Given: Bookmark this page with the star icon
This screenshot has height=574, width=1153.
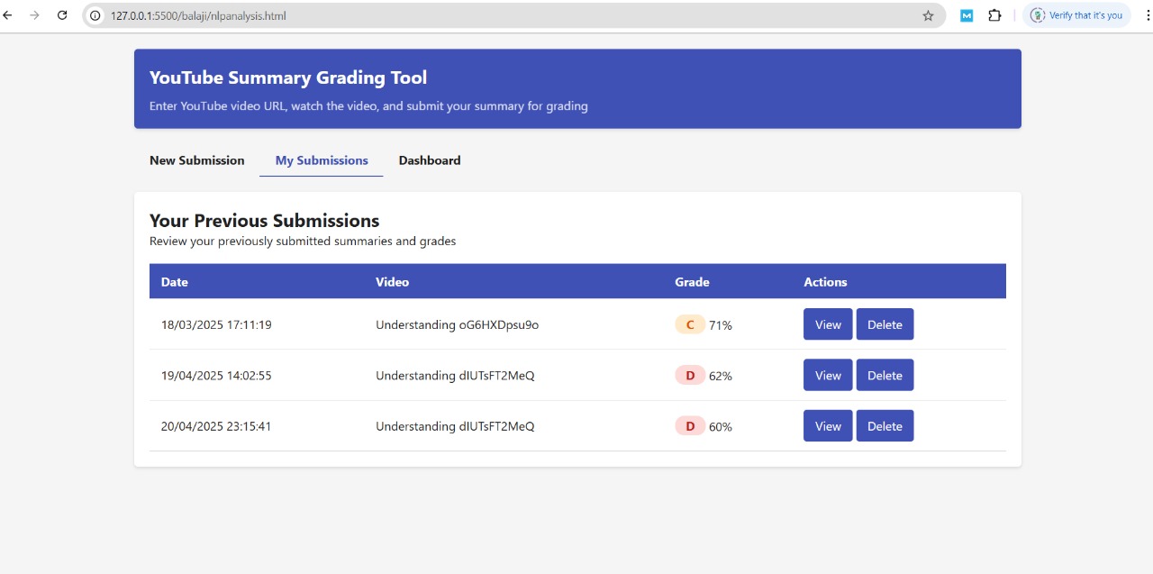Looking at the screenshot, I should click(x=928, y=15).
